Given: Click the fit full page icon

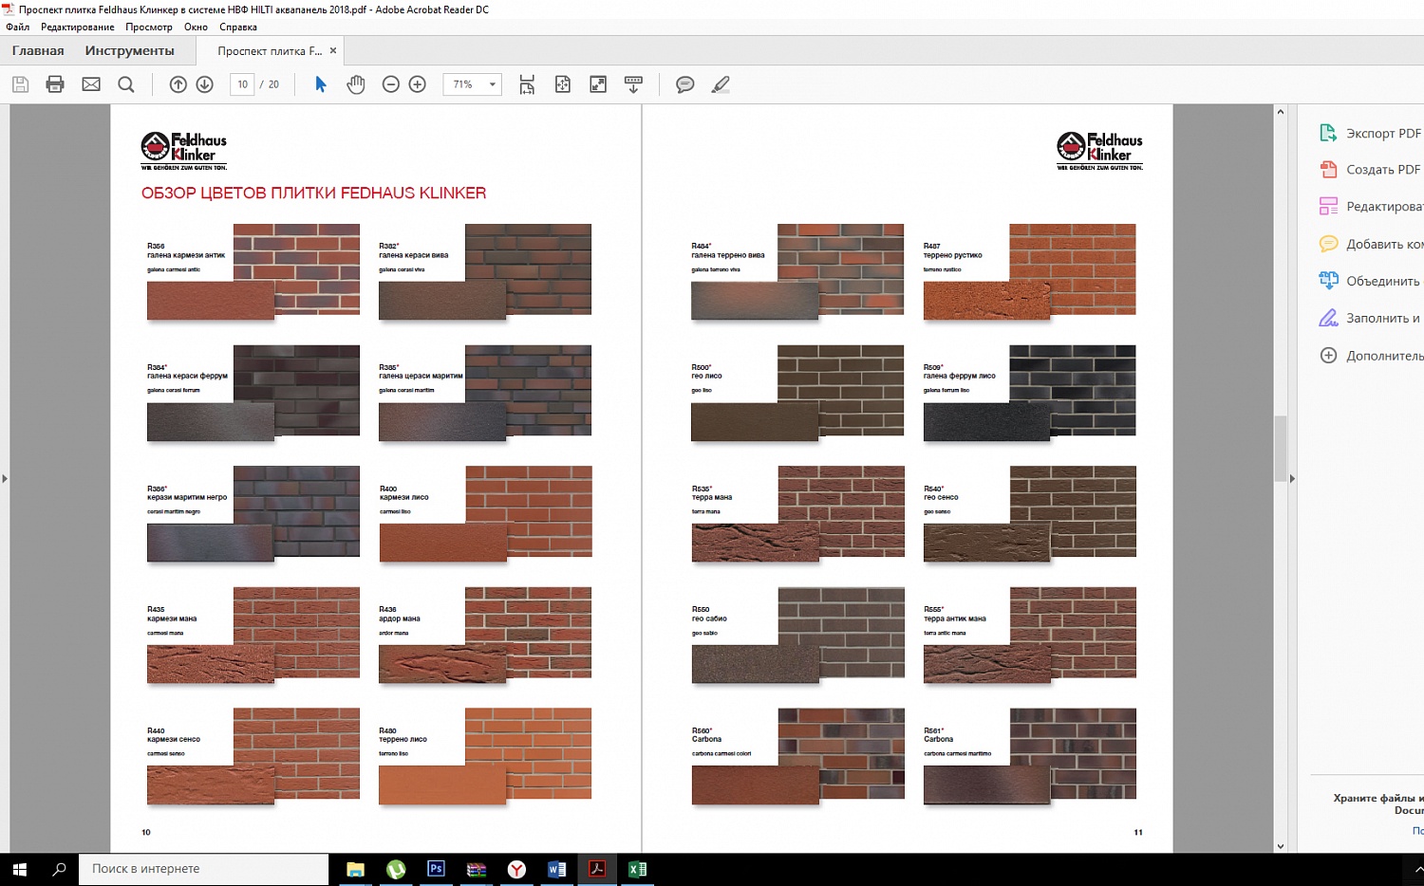Looking at the screenshot, I should (x=563, y=84).
